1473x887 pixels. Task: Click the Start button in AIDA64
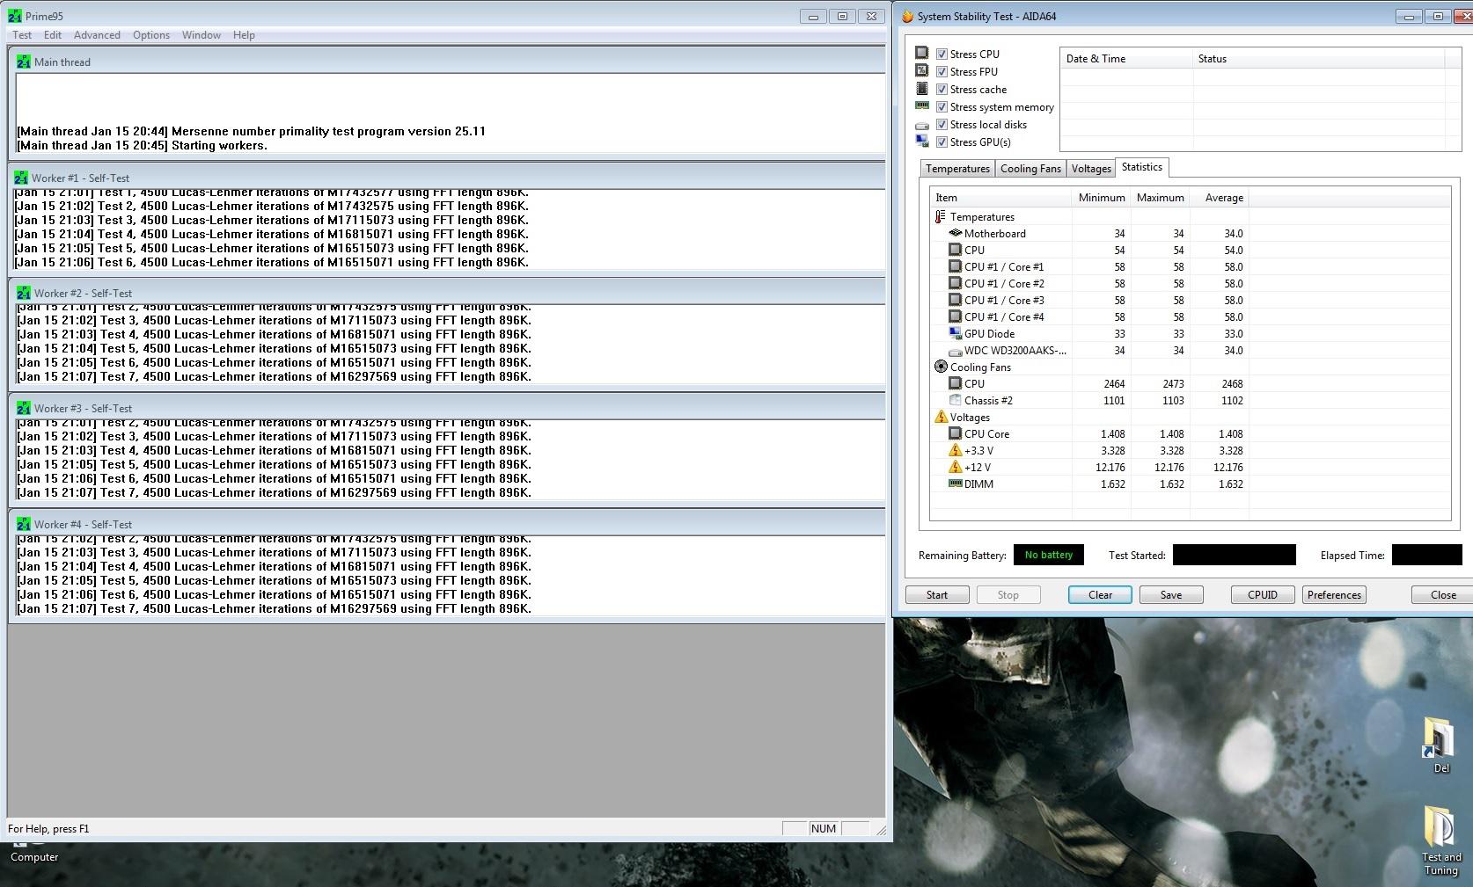coord(937,595)
